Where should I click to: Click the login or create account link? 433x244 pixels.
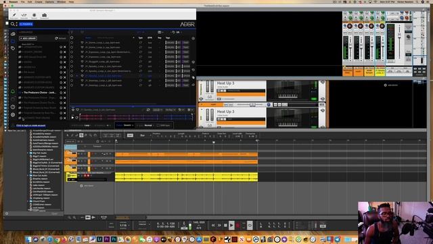[30, 125]
